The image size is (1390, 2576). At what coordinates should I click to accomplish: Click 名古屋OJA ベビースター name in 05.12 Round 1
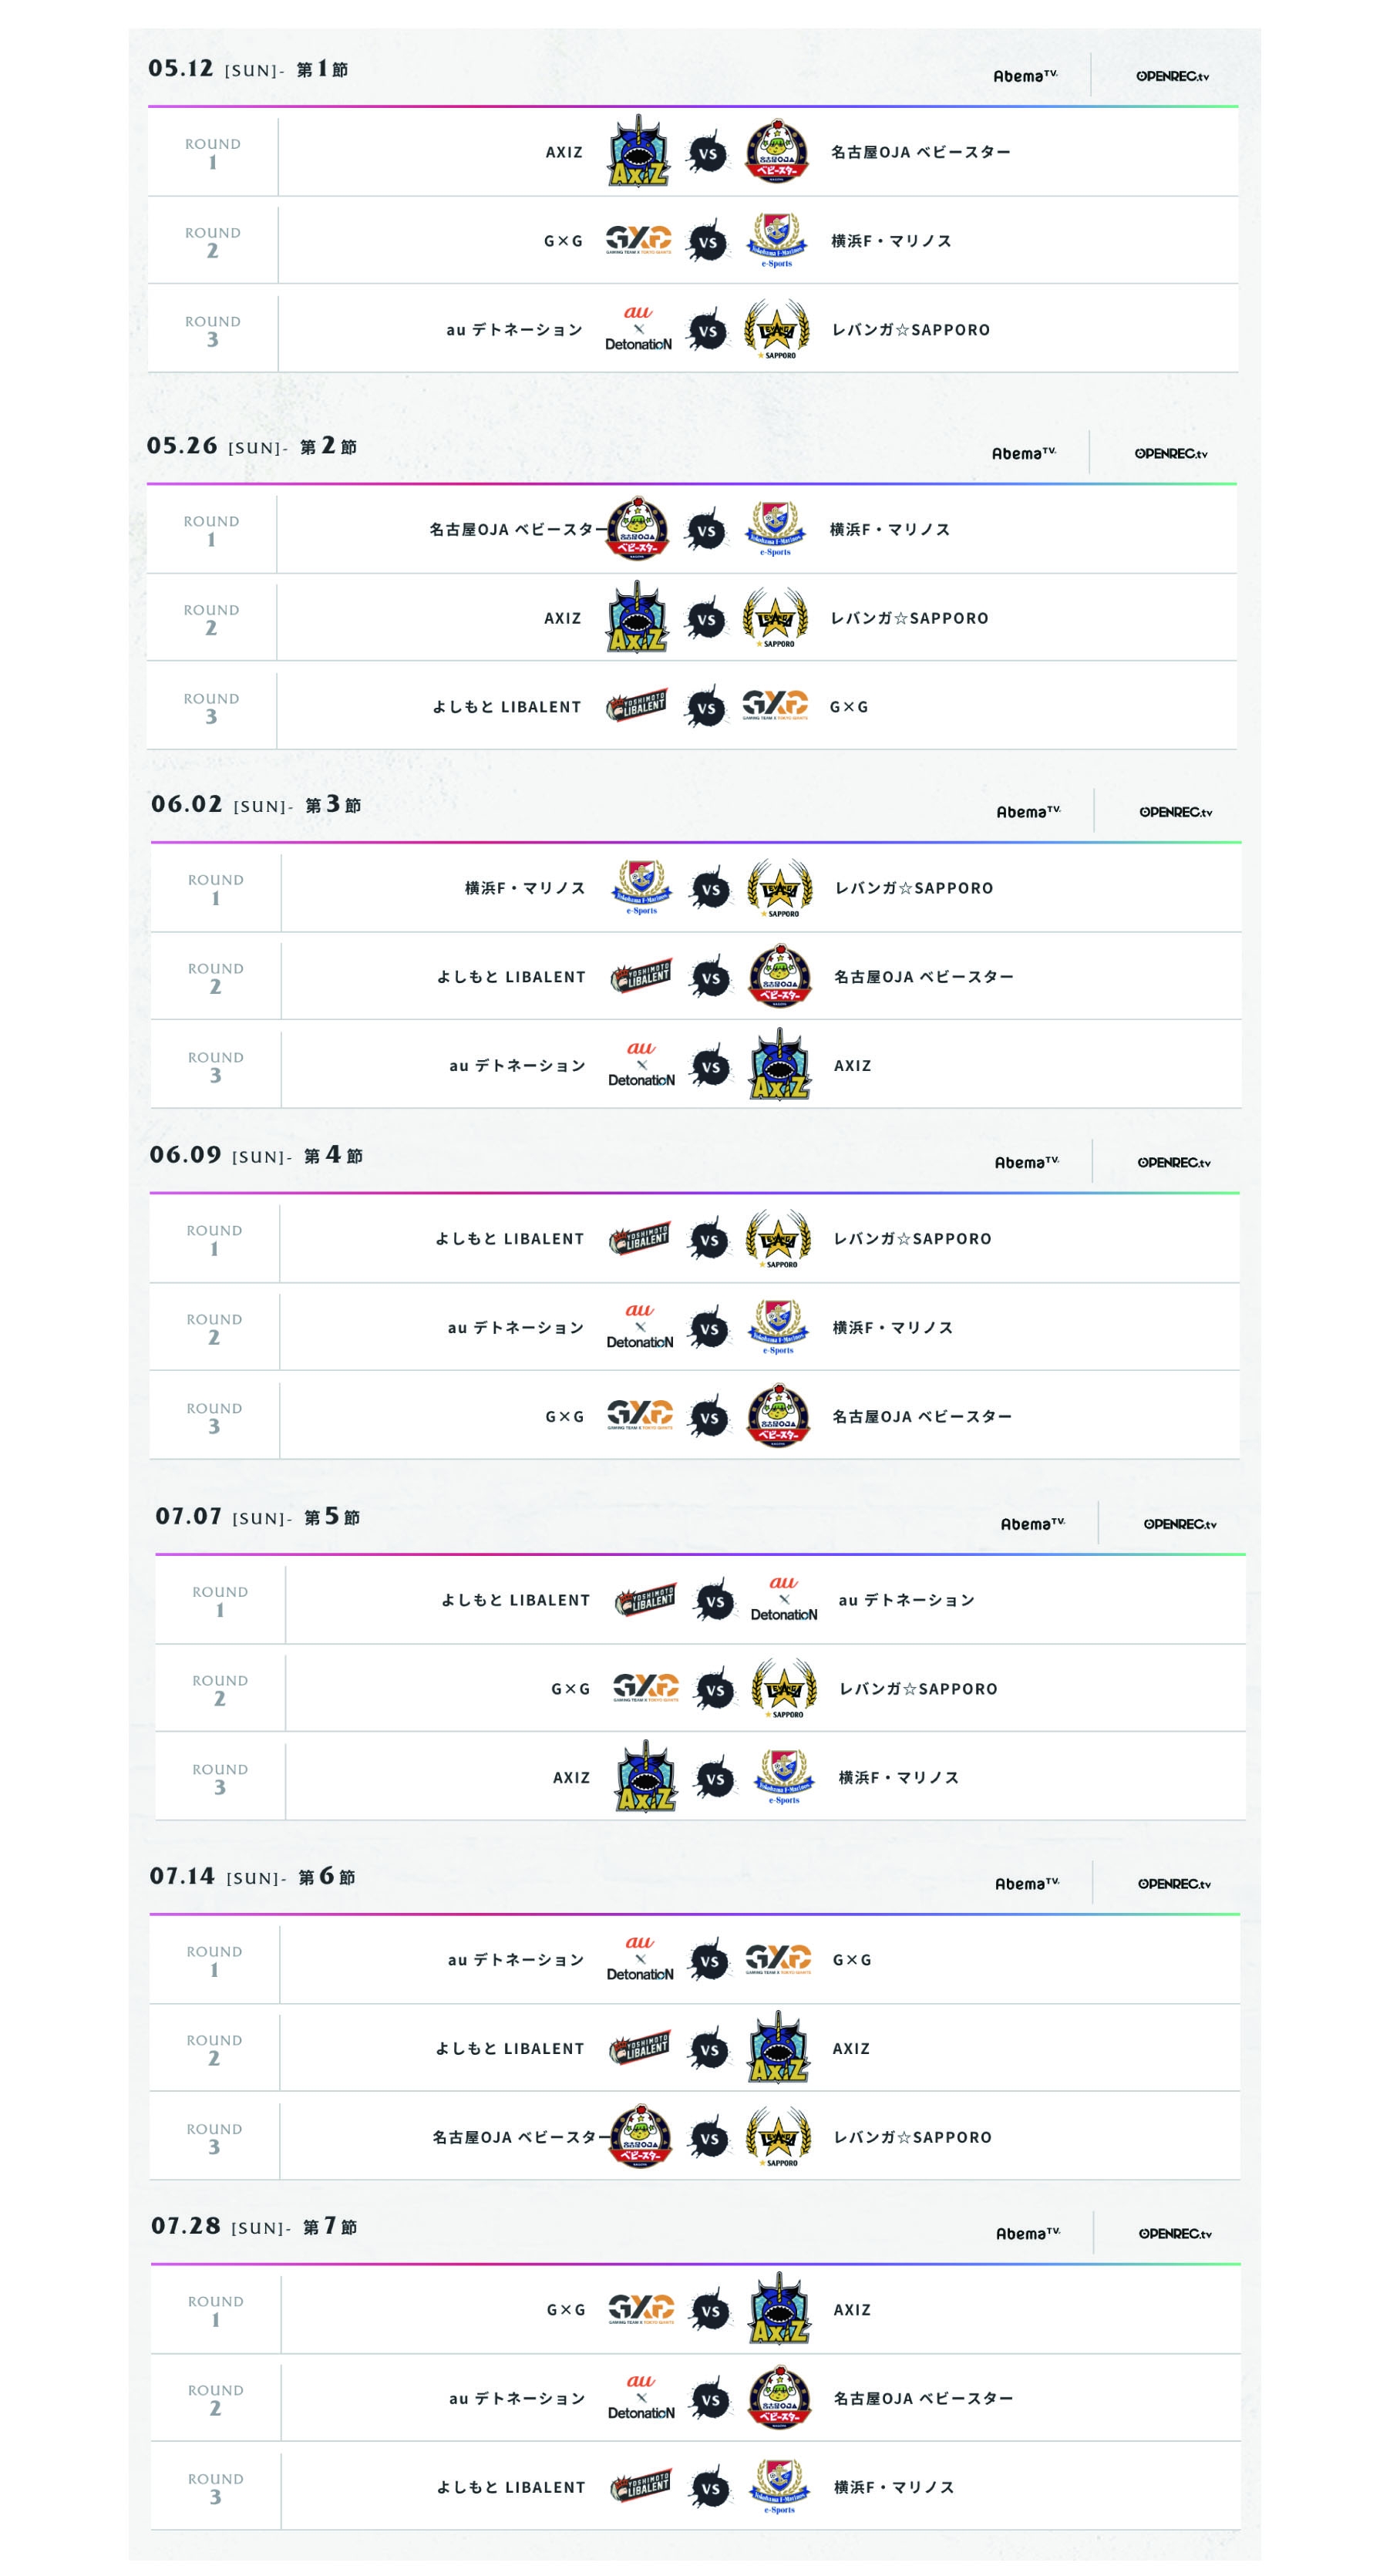(920, 152)
